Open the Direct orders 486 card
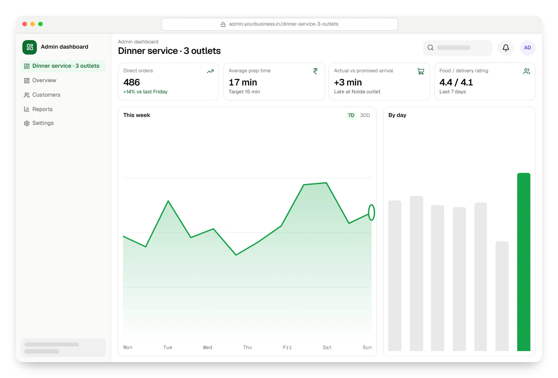558x378 pixels. click(x=168, y=82)
